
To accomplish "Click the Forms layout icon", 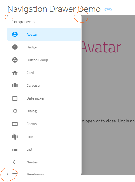I will [x=15, y=124].
